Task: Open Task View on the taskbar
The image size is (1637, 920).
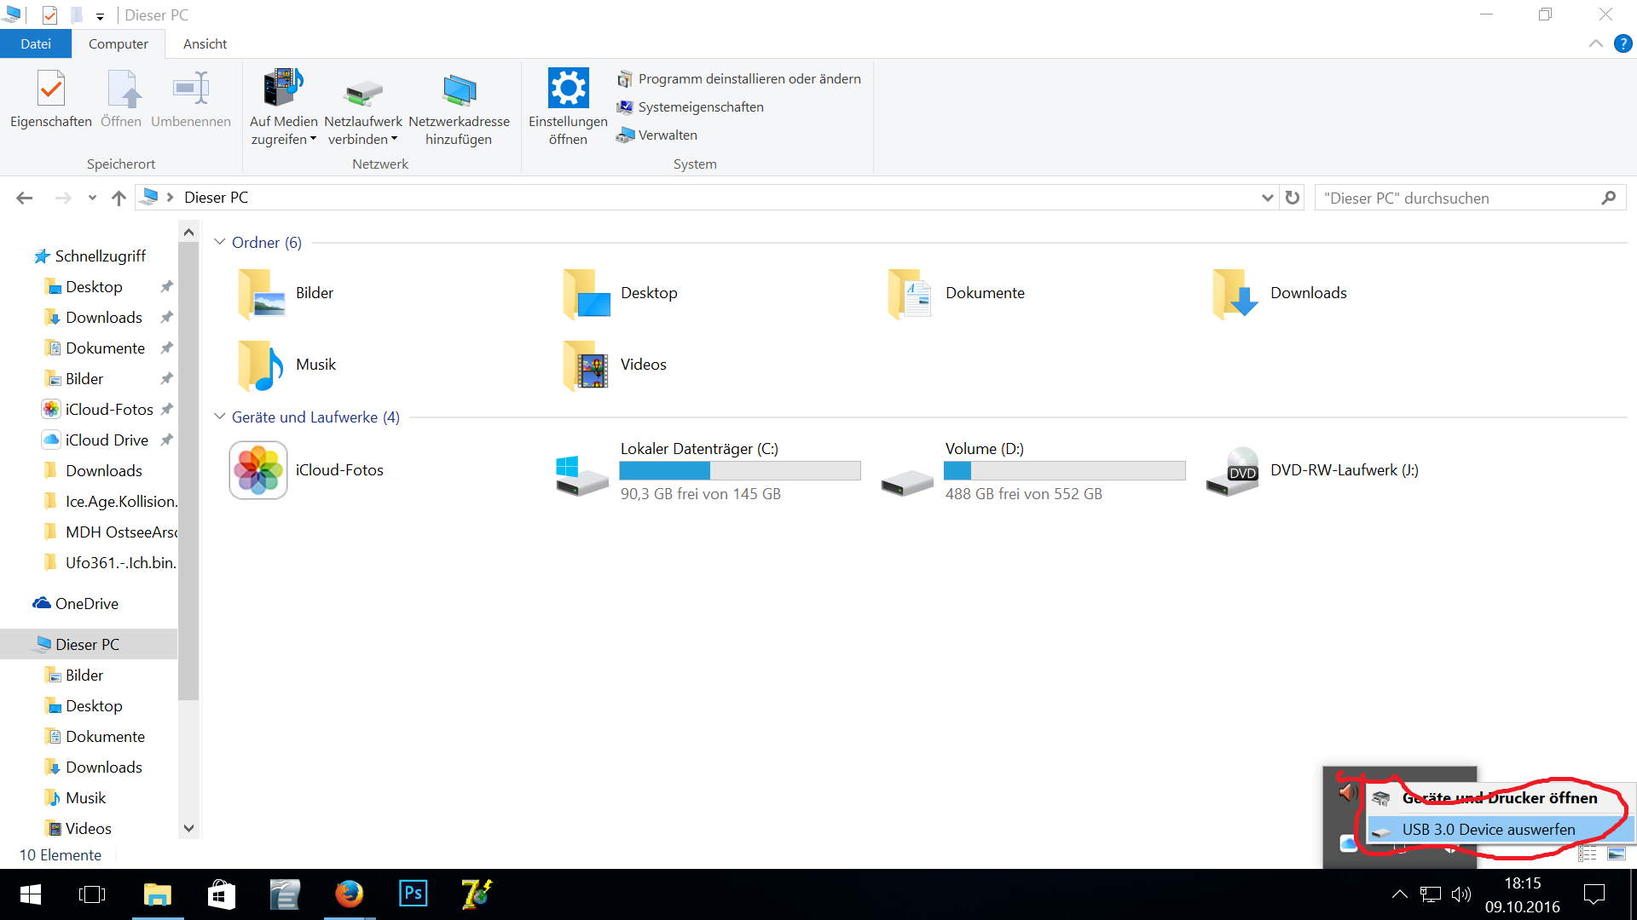Action: (91, 894)
